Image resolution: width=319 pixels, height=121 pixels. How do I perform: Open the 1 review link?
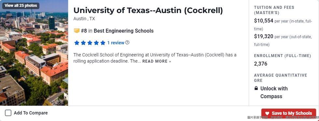[x=116, y=43]
